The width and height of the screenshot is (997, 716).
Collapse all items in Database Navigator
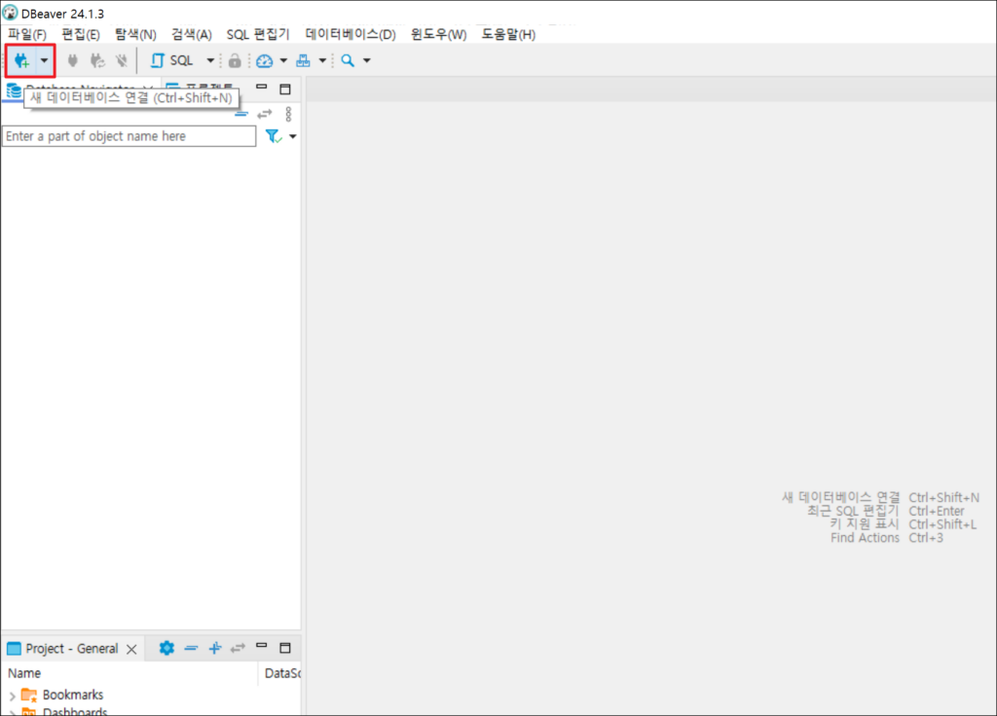[241, 115]
